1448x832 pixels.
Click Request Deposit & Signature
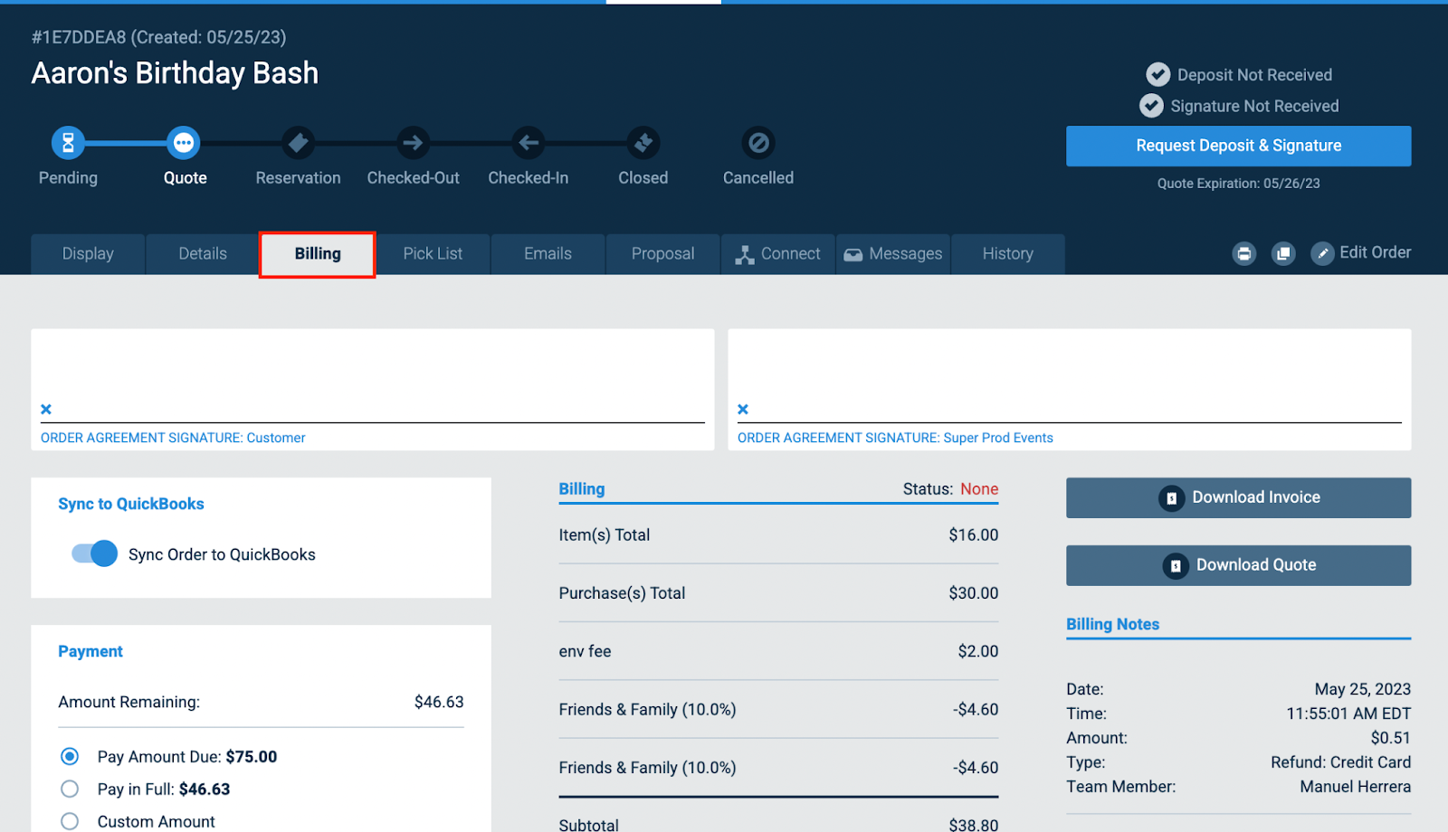[1238, 146]
